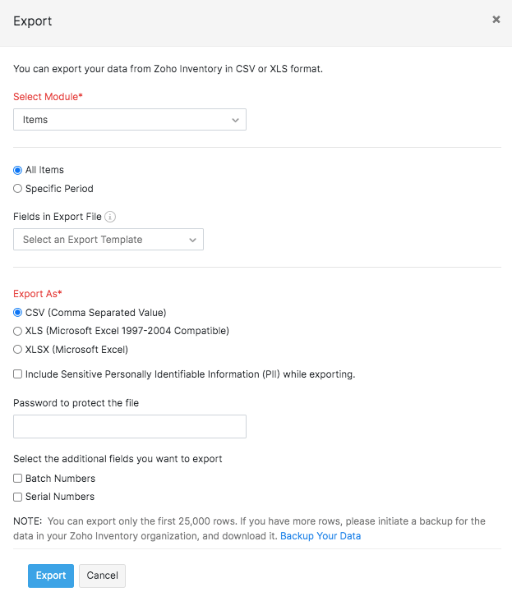Click the password to protect file field
Image resolution: width=512 pixels, height=610 pixels.
(130, 426)
